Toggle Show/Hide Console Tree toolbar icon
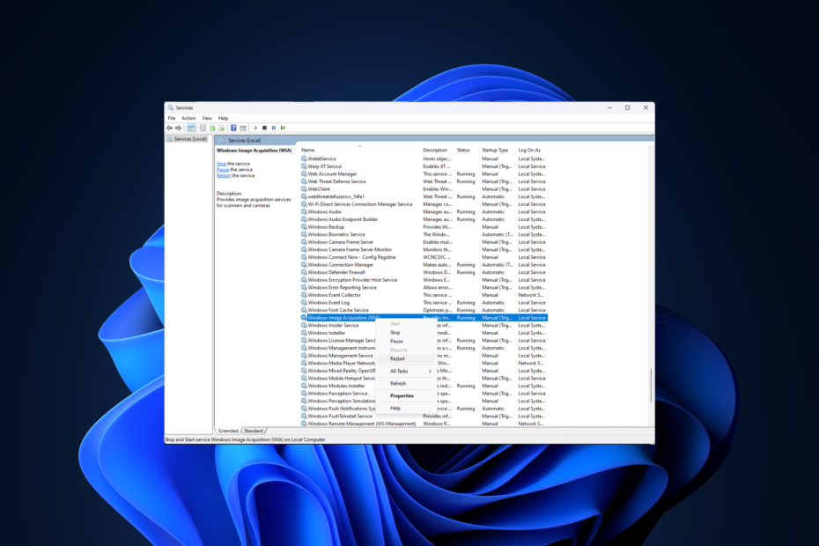 pos(191,128)
